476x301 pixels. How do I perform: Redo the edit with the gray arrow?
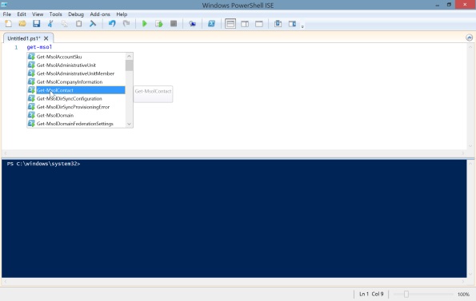(126, 24)
